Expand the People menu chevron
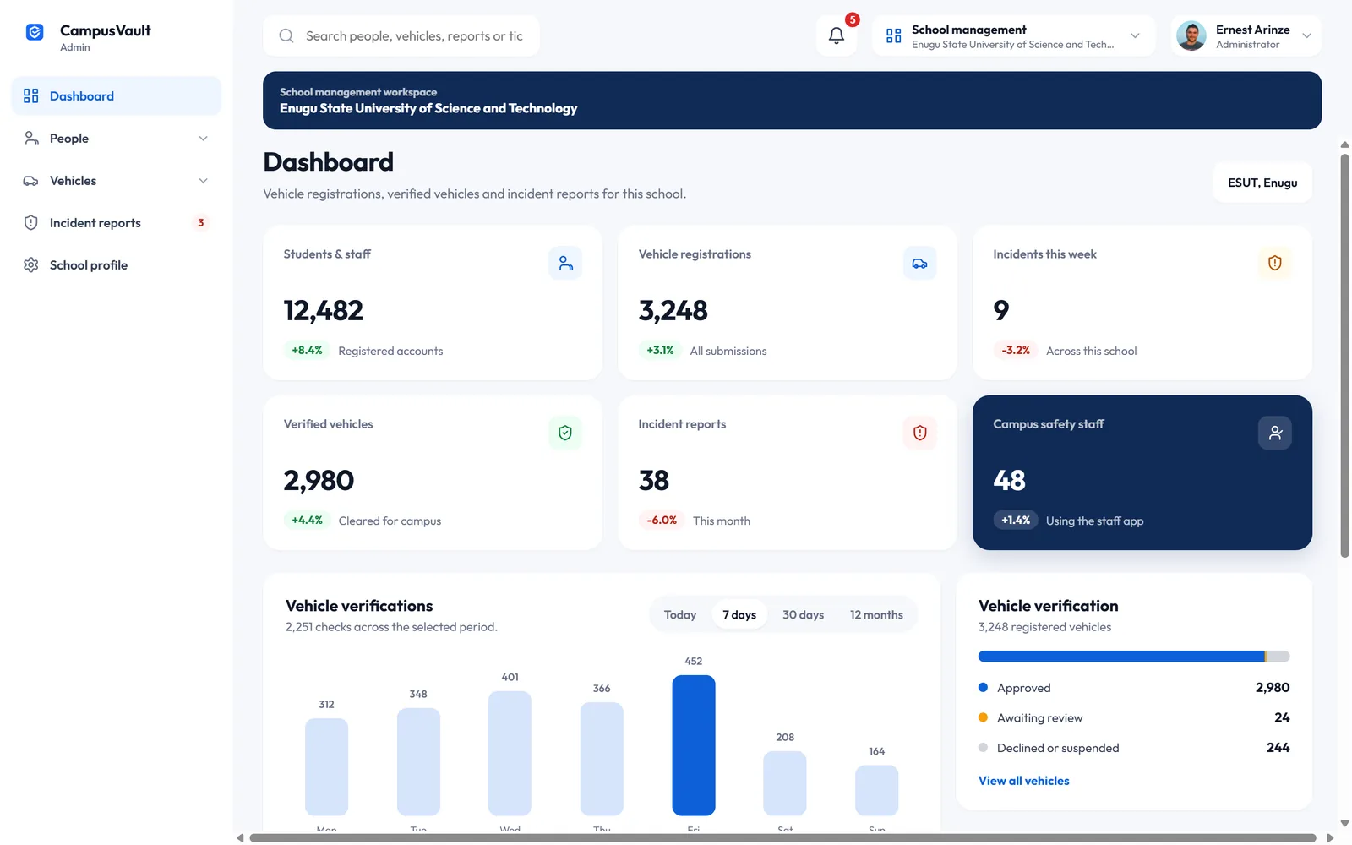 (203, 139)
